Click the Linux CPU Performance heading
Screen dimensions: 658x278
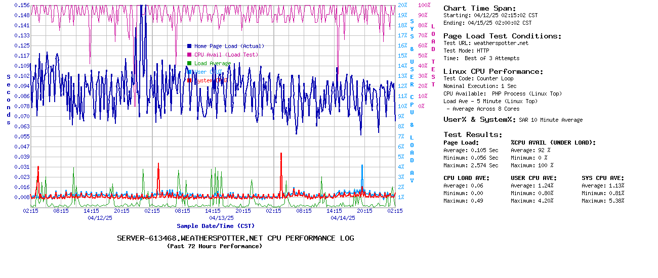point(493,71)
